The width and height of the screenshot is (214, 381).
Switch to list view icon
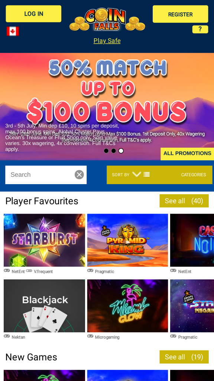click(x=146, y=175)
